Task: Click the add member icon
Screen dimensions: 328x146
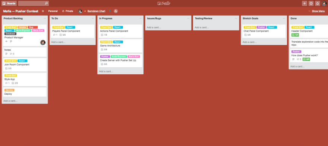Action: [x=116, y=11]
